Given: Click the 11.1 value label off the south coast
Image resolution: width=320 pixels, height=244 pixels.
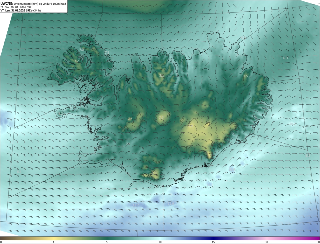Looking at the screenshot, I should pyautogui.click(x=209, y=184).
